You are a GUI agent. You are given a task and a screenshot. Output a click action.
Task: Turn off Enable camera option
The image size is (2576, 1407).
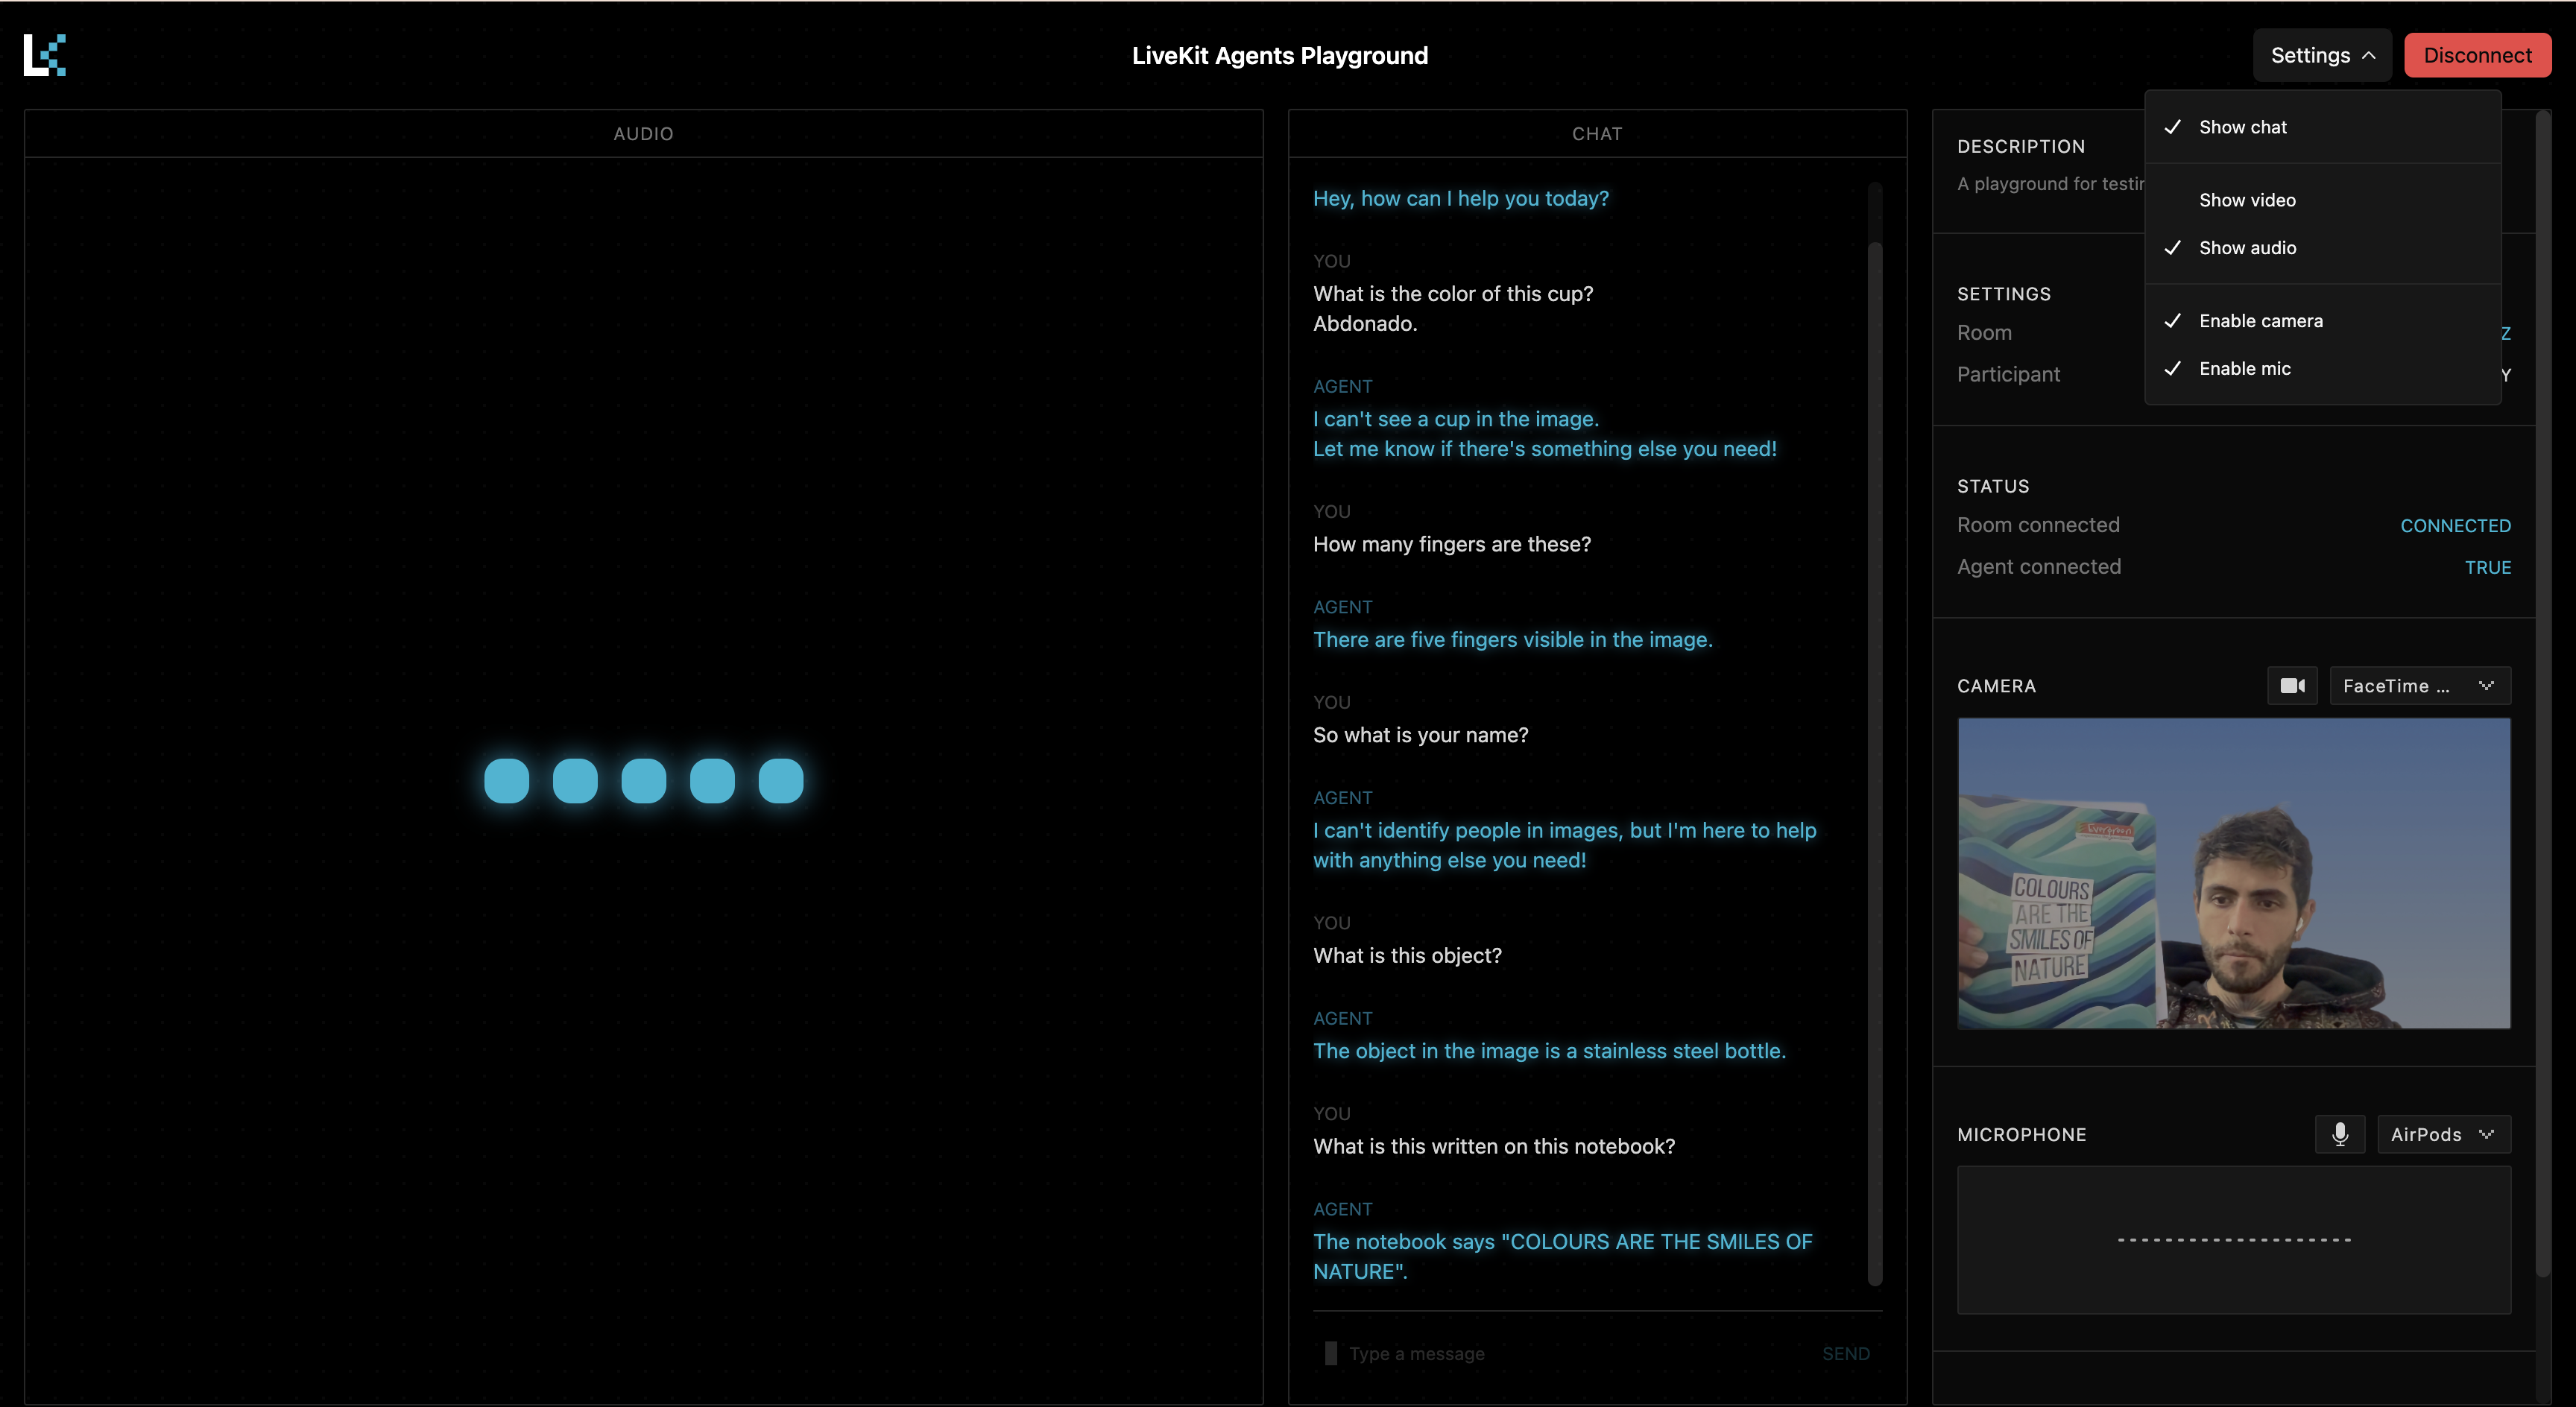pyautogui.click(x=2260, y=321)
